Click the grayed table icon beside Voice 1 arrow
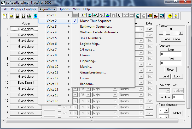This screenshot has height=129, width=192. coord(75,16)
